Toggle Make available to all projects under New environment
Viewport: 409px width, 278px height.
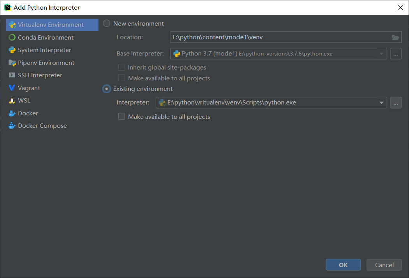[x=121, y=78]
